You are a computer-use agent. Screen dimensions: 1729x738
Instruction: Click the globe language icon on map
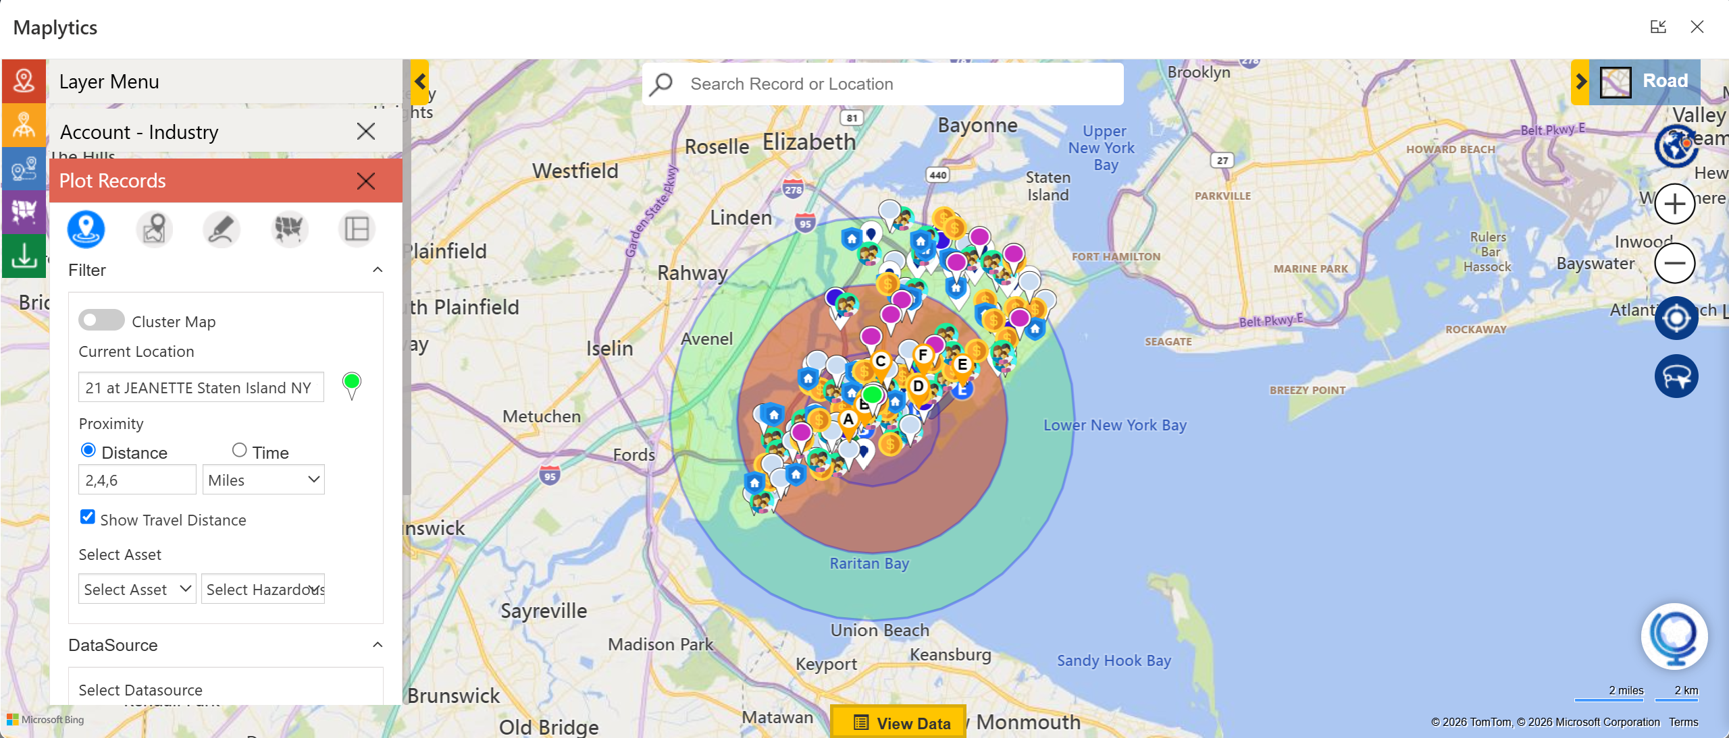tap(1675, 146)
